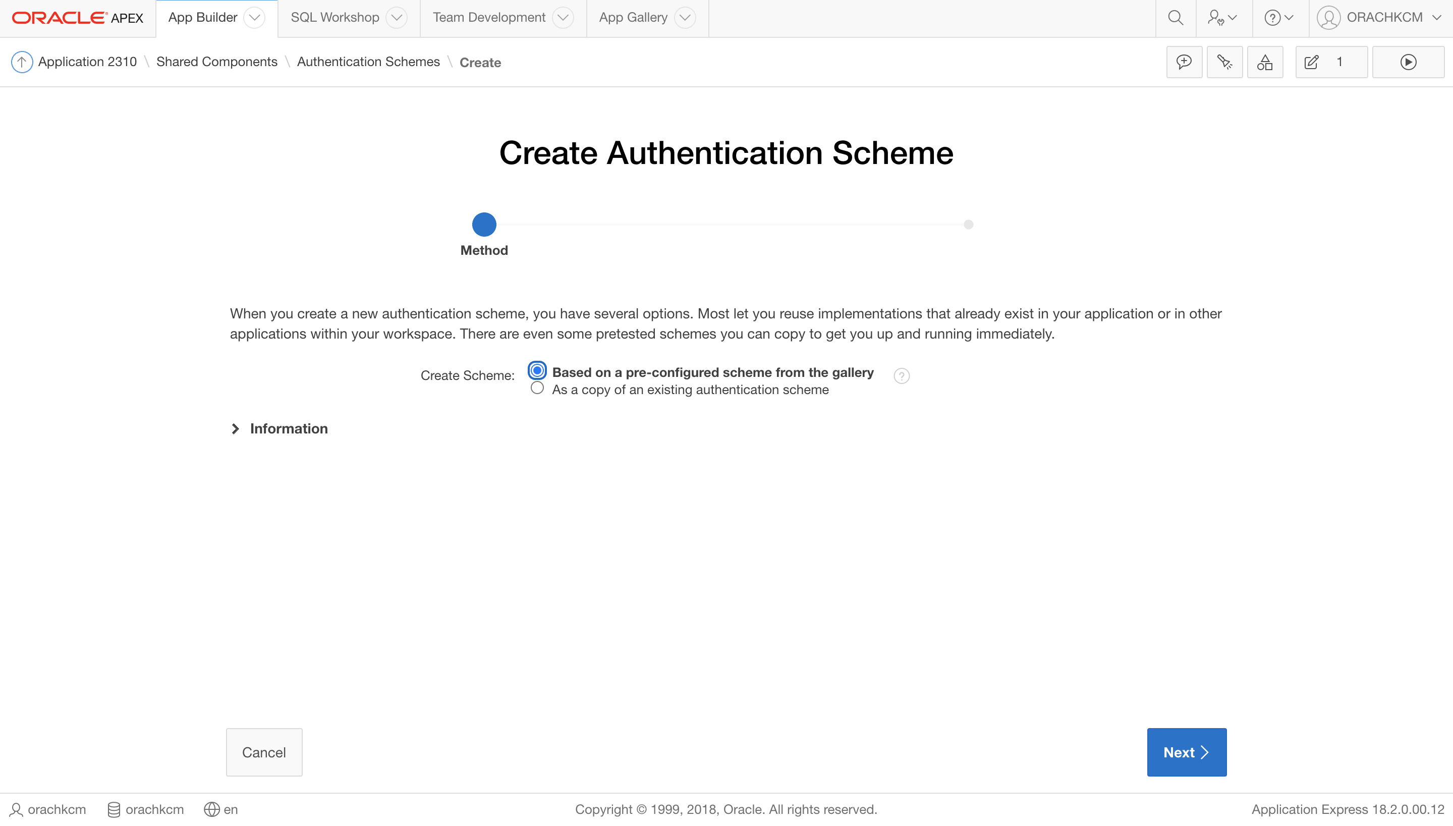Run the application with play icon
Image resolution: width=1453 pixels, height=826 pixels.
1408,62
